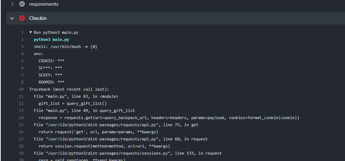Click the 'COOKIE: ***' line
This screenshot has width=345, height=161.
tap(52, 61)
